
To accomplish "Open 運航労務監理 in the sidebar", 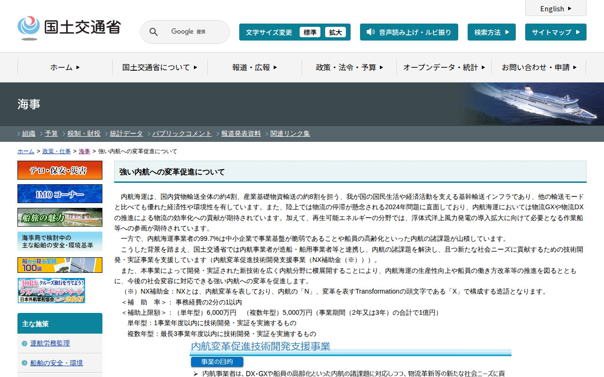I will coord(50,343).
